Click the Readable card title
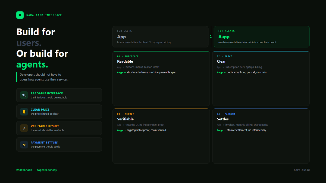Screen dimensions: 326x183 [x=125, y=62]
